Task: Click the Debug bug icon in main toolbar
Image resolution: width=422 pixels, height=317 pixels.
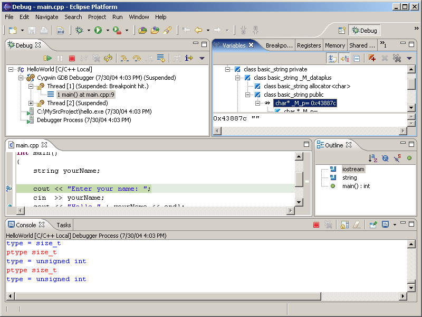Action: point(80,31)
